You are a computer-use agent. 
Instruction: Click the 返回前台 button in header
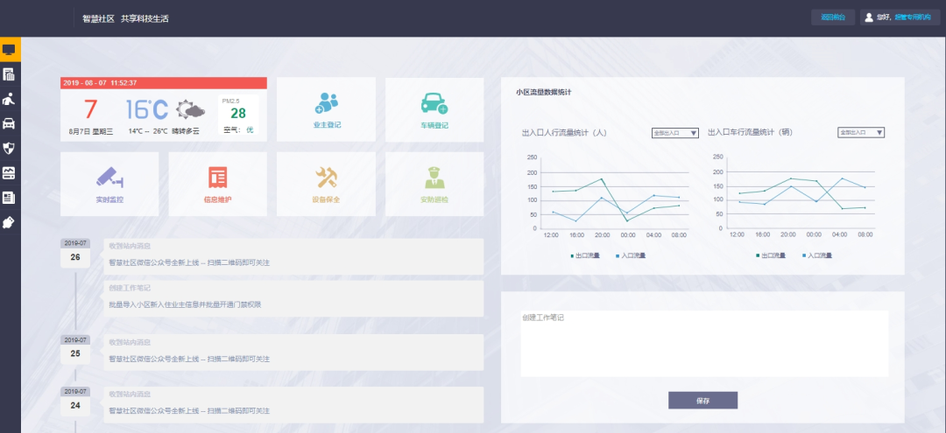(832, 17)
